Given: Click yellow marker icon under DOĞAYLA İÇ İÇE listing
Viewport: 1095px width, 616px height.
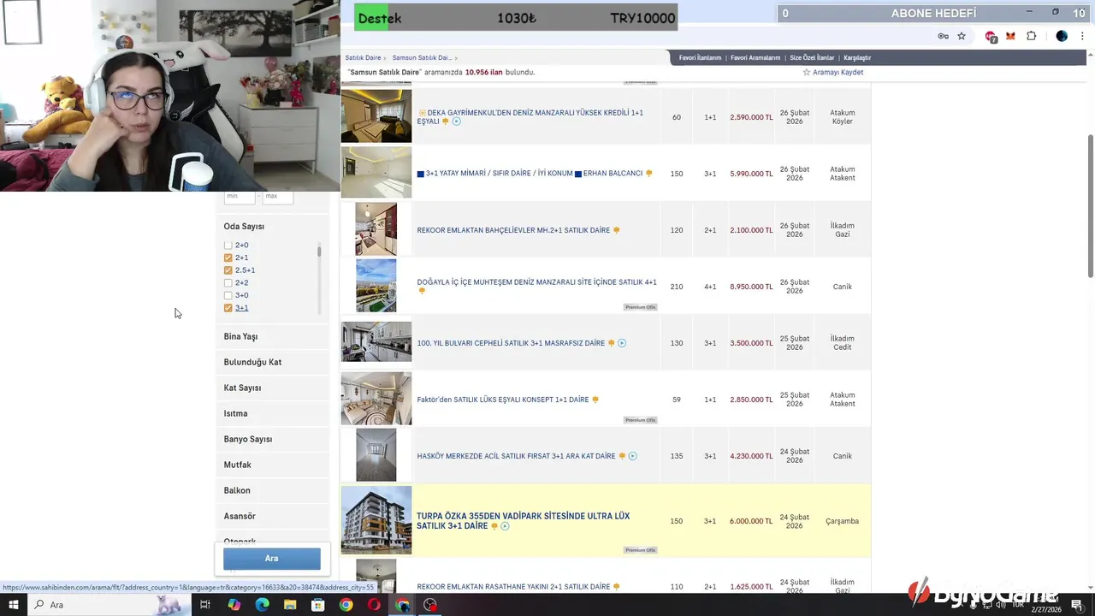Looking at the screenshot, I should coord(421,291).
